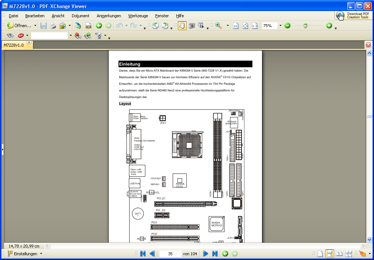Select the Zoom In magnifier tool
Image resolution: width=374 pixels, height=260 pixels.
pos(218,26)
